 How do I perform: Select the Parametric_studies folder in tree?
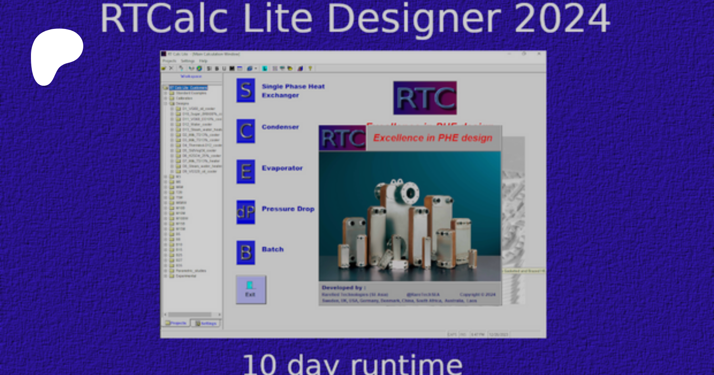(191, 271)
